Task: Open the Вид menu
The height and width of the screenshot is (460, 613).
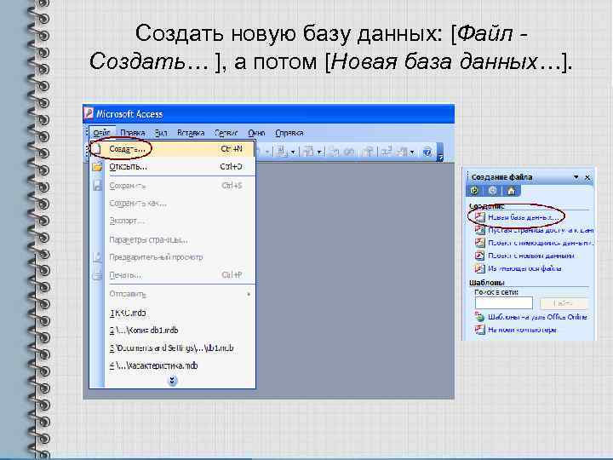Action: pyautogui.click(x=161, y=133)
